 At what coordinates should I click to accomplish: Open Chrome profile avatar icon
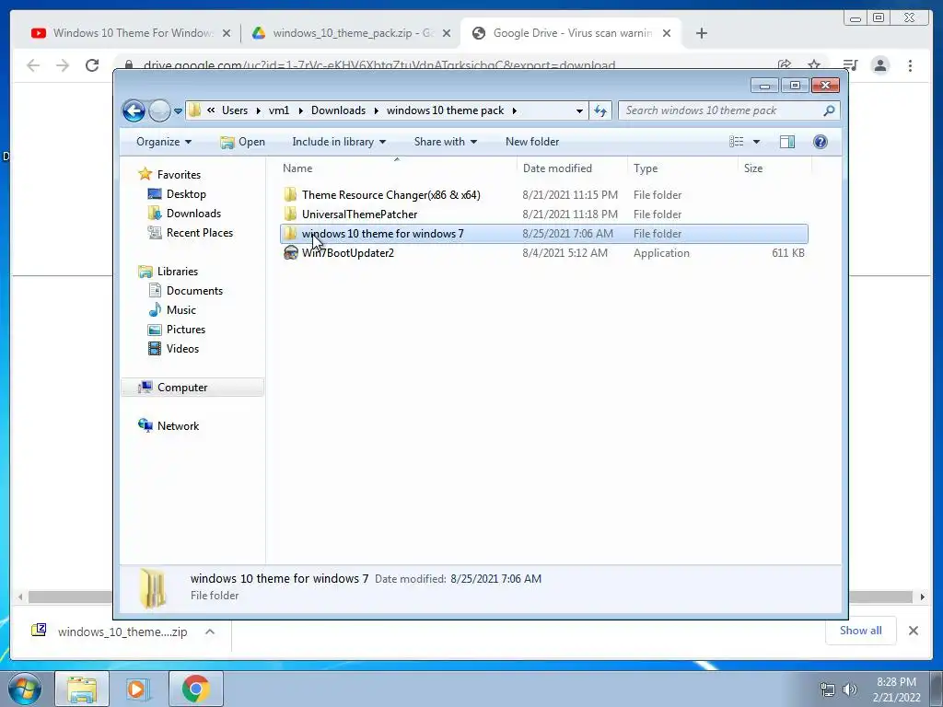(880, 65)
